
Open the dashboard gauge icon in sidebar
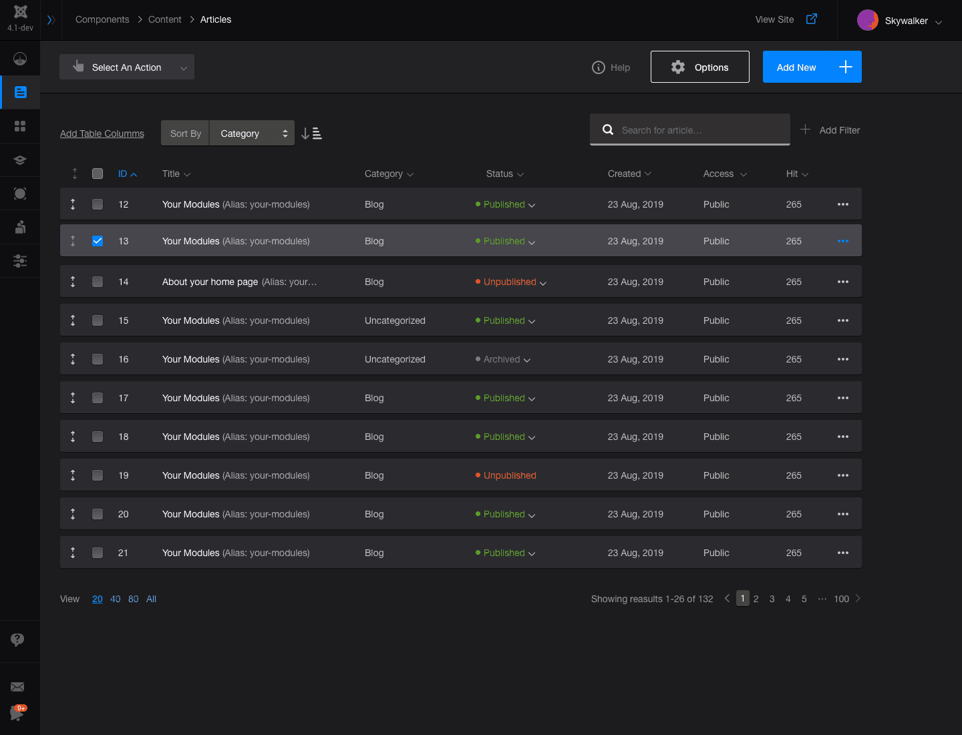point(20,59)
